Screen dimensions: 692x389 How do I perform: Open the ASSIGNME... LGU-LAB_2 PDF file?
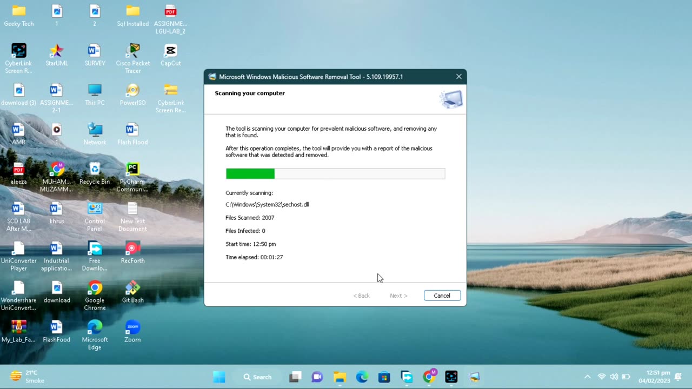(170, 19)
